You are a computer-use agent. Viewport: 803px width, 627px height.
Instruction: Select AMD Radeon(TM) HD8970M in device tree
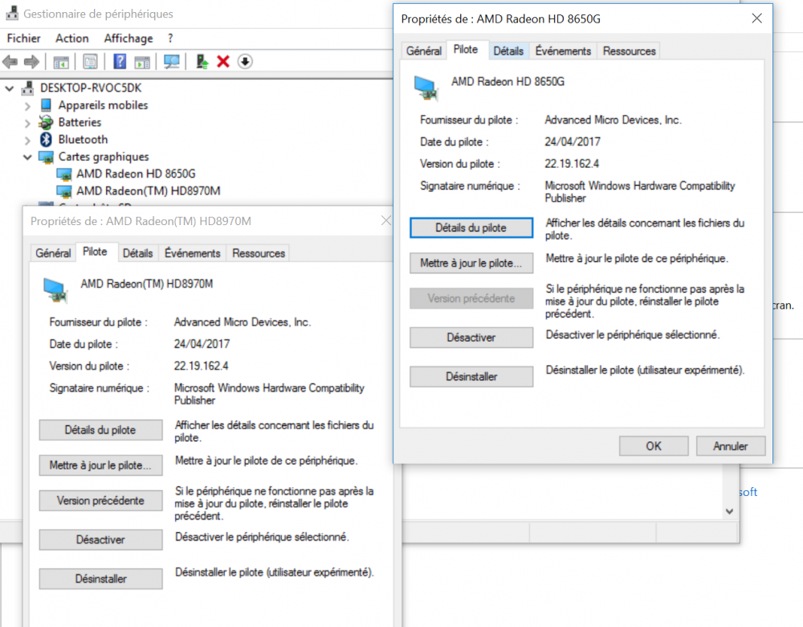[149, 191]
